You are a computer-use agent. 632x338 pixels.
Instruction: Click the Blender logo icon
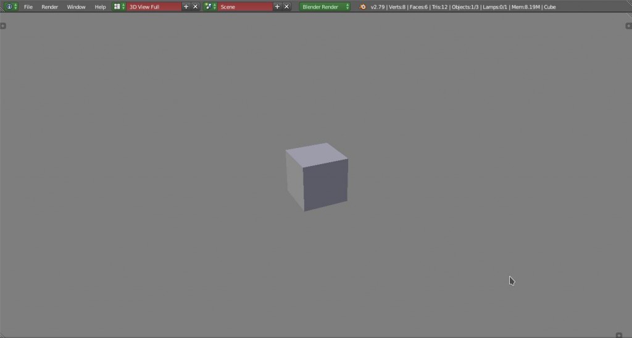[x=364, y=7]
